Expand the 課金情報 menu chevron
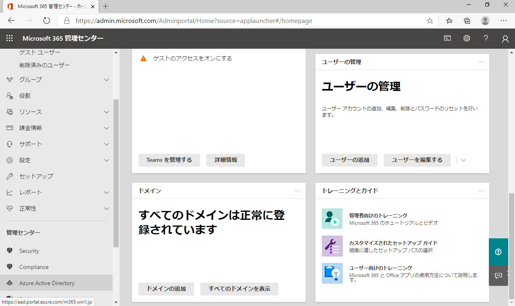The height and width of the screenshot is (306, 515). tap(107, 128)
